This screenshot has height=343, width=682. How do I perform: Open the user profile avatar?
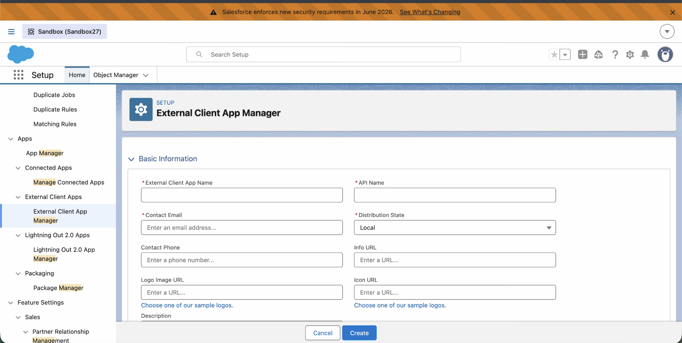pos(665,55)
